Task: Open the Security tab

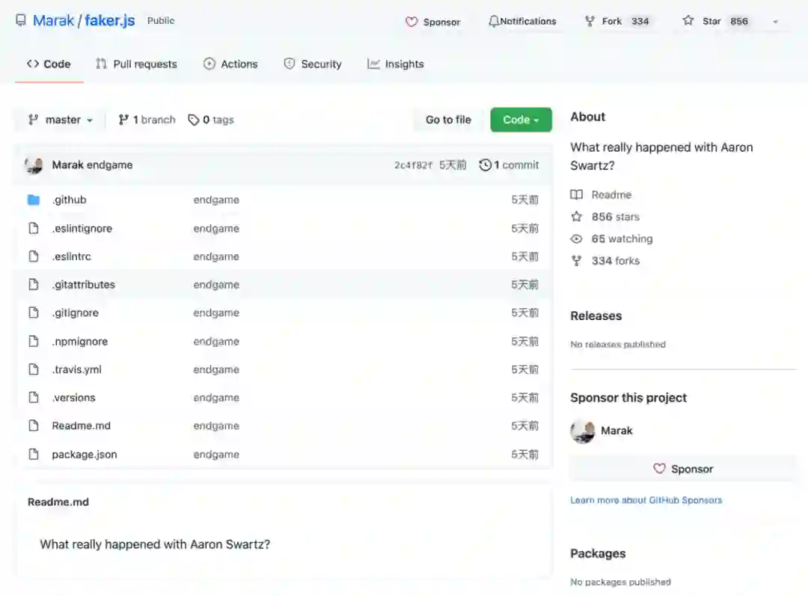Action: 313,64
